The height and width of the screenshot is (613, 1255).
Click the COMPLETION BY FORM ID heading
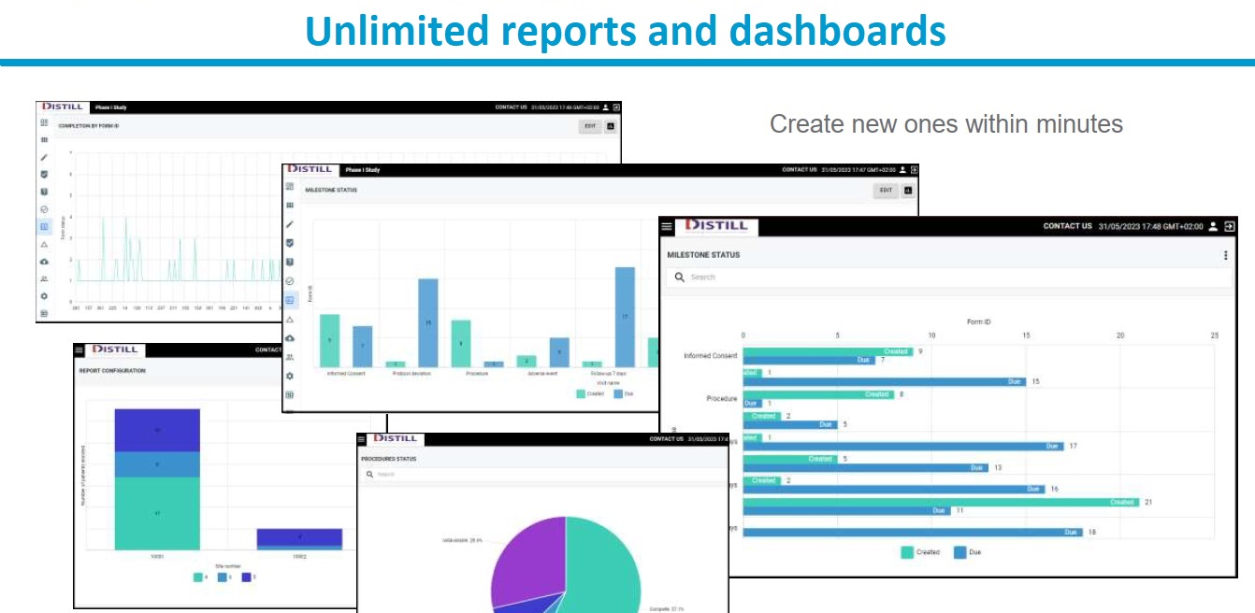point(88,125)
